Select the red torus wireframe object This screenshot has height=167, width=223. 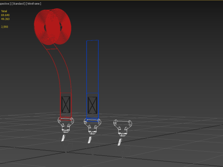pyautogui.click(x=52, y=26)
